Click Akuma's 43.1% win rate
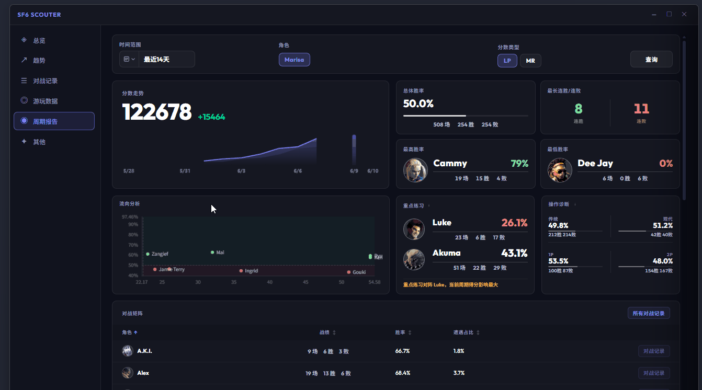Screen dimensions: 702x390 (515, 253)
